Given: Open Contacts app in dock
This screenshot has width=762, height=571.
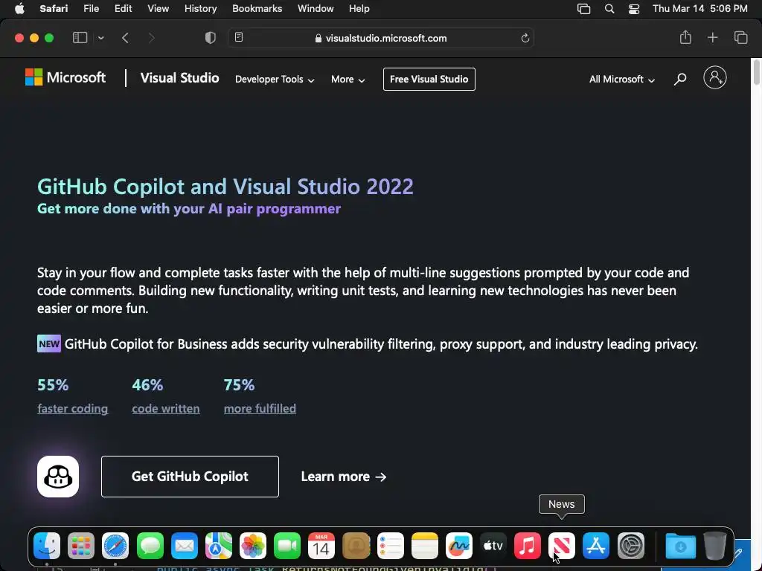Looking at the screenshot, I should (356, 546).
